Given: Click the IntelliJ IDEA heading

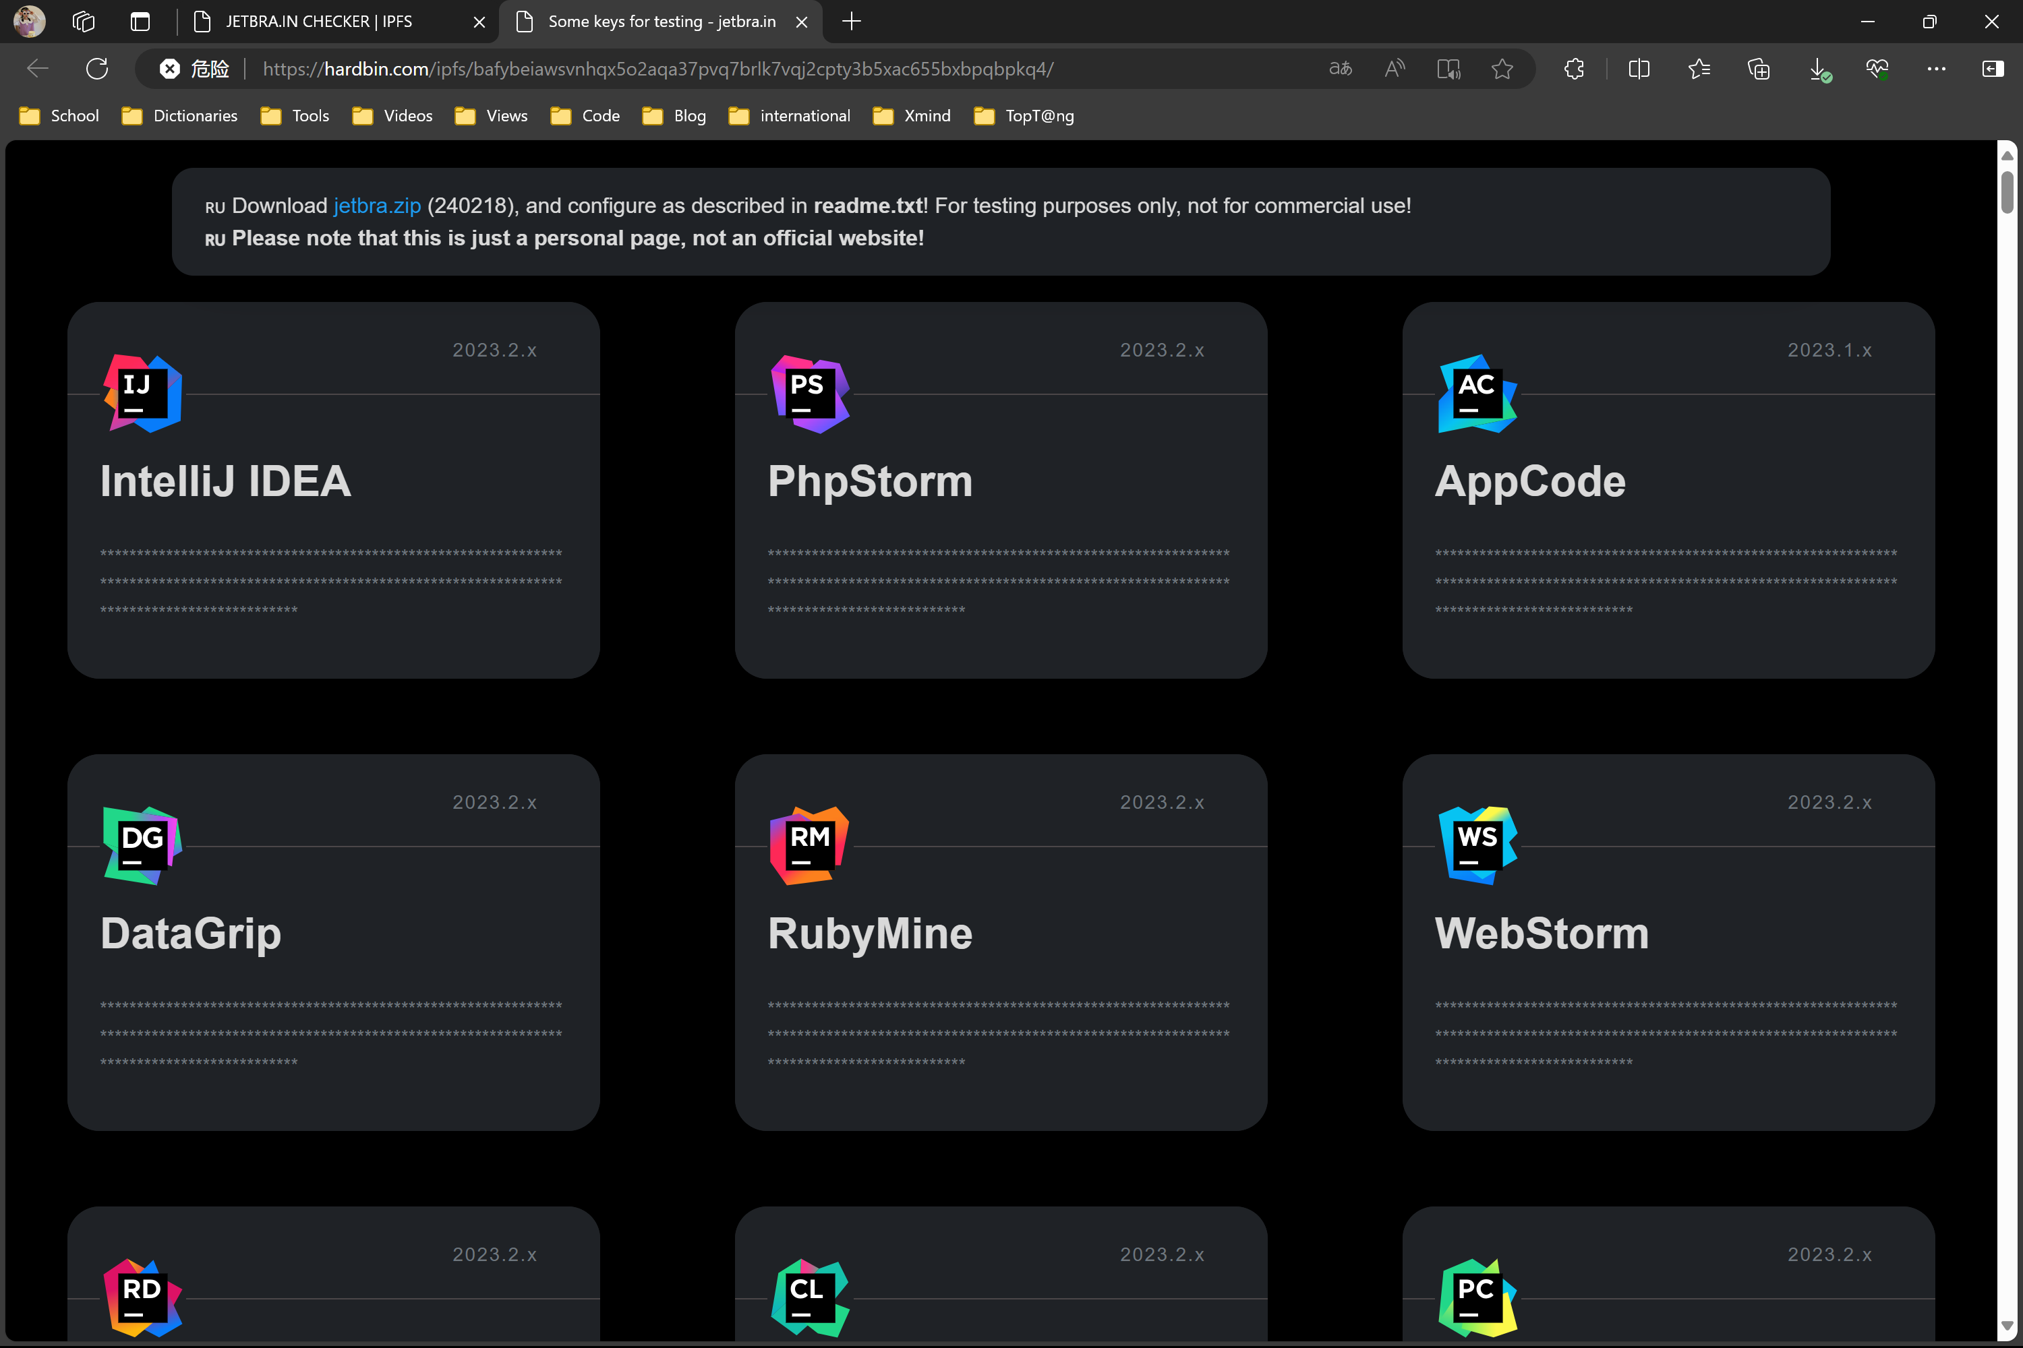Looking at the screenshot, I should pyautogui.click(x=225, y=481).
